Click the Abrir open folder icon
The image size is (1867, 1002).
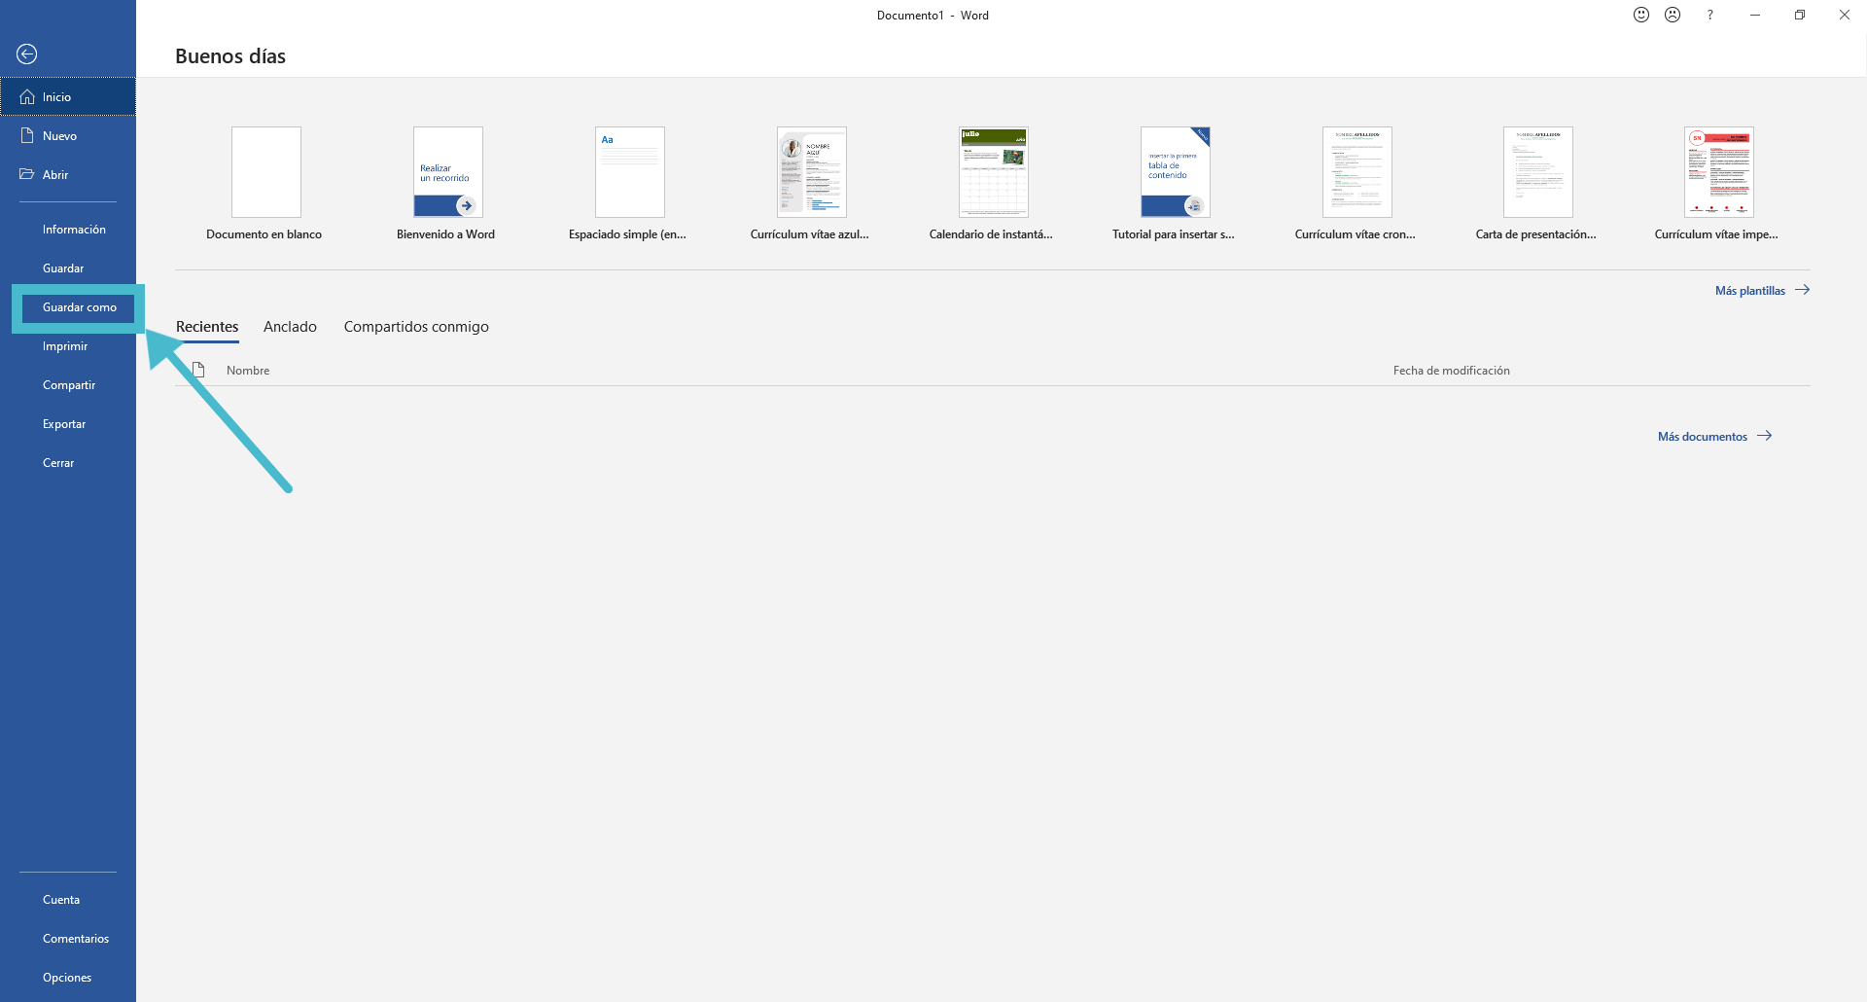pyautogui.click(x=27, y=175)
